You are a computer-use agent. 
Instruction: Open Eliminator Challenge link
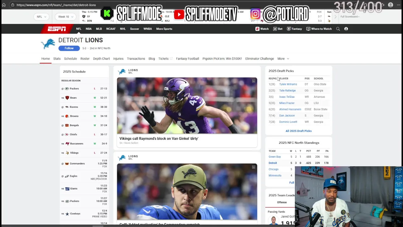pos(259,59)
